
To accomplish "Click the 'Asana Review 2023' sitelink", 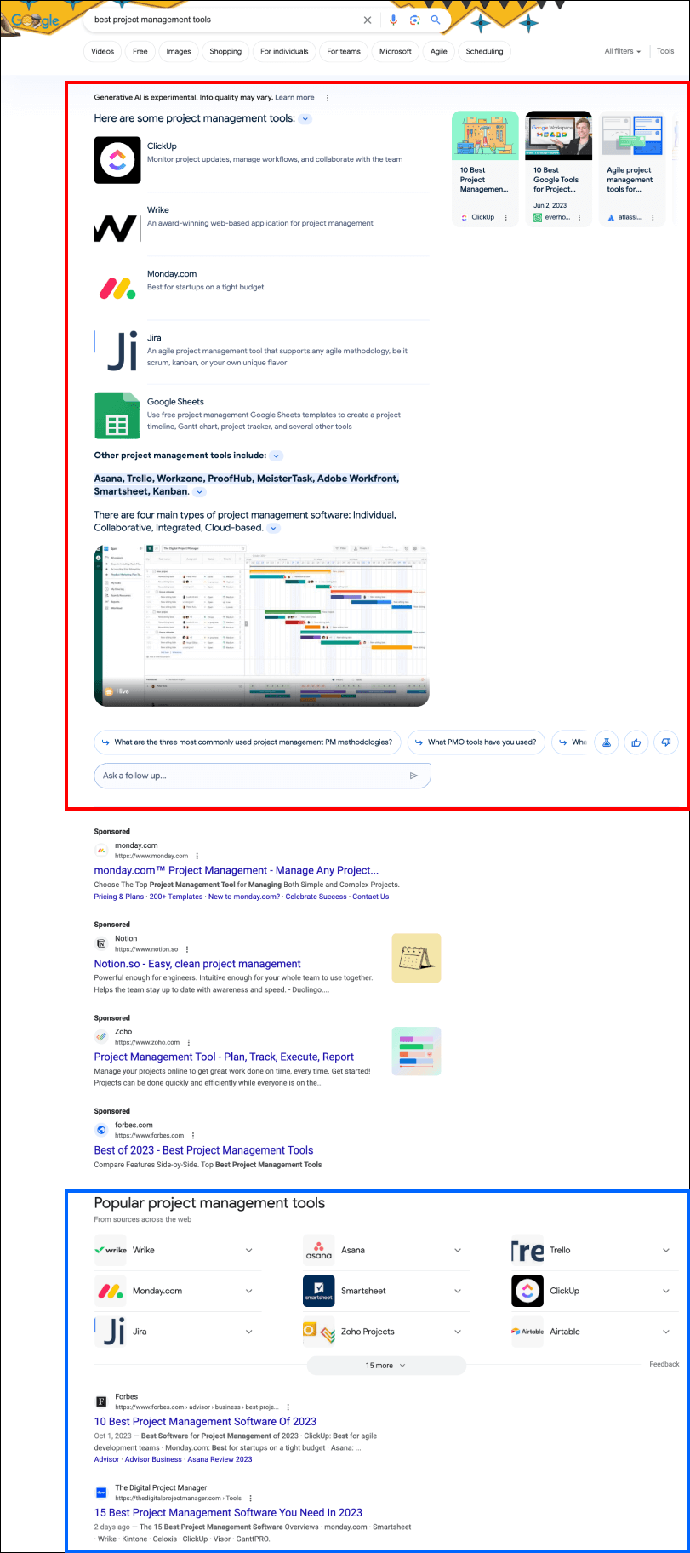I will pos(220,1459).
